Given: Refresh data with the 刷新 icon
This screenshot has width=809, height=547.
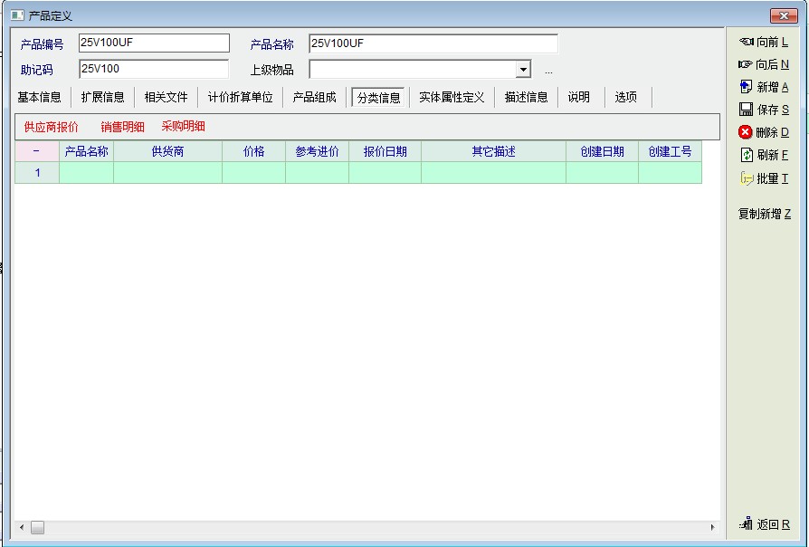Looking at the screenshot, I should (x=746, y=155).
